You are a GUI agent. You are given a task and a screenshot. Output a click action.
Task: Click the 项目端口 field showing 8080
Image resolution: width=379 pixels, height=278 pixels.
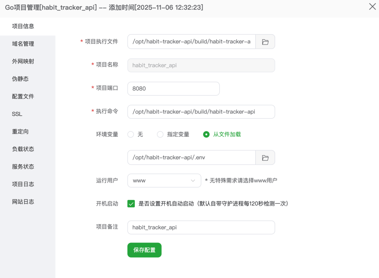(173, 89)
